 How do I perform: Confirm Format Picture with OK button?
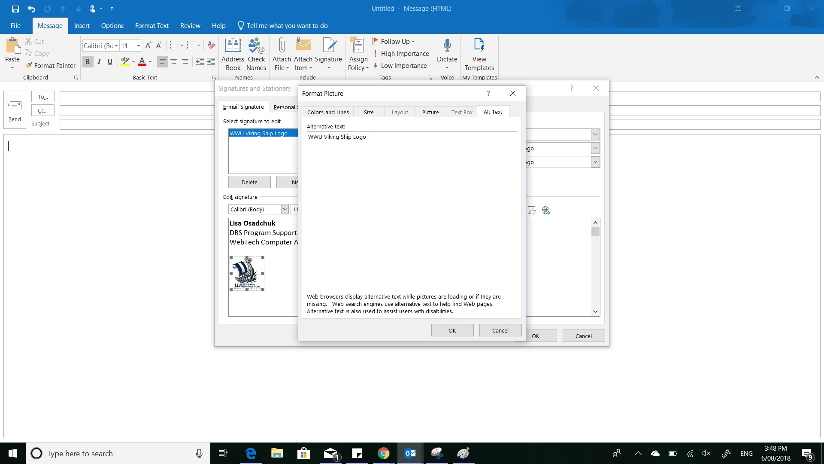[452, 330]
